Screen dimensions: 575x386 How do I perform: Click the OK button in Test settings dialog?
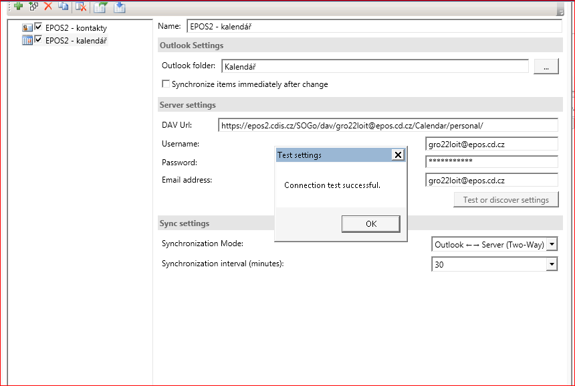tap(371, 224)
